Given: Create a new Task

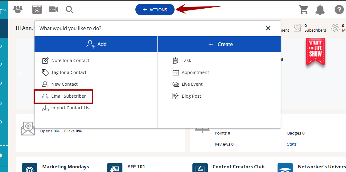Looking at the screenshot, I should pos(186,61).
